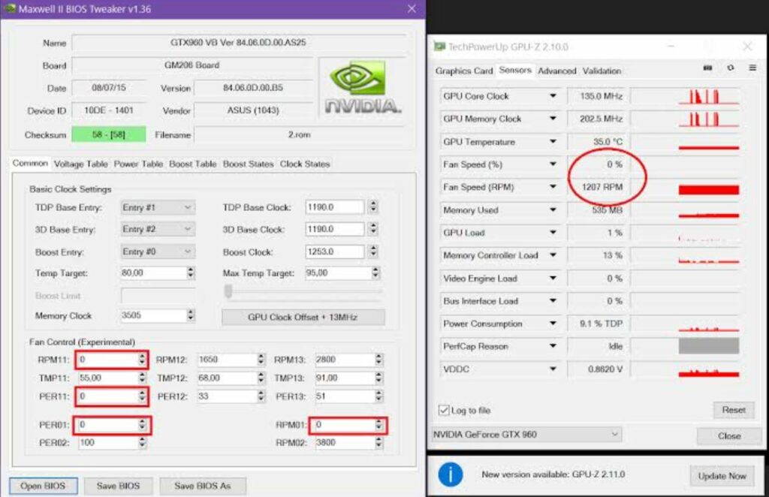Open the 3D Base Entry dropdown
The width and height of the screenshot is (769, 497).
157,229
